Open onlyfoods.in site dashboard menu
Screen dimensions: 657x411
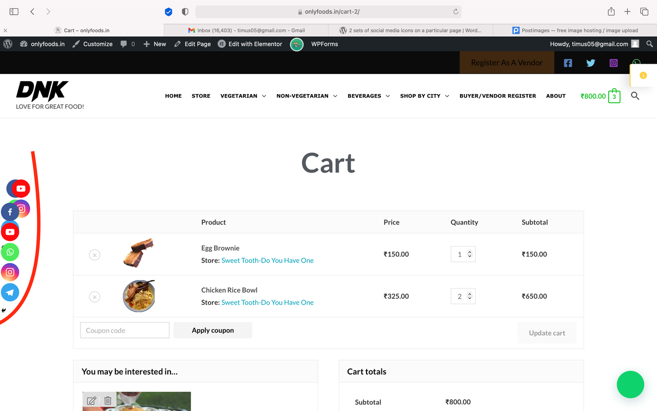(x=42, y=44)
